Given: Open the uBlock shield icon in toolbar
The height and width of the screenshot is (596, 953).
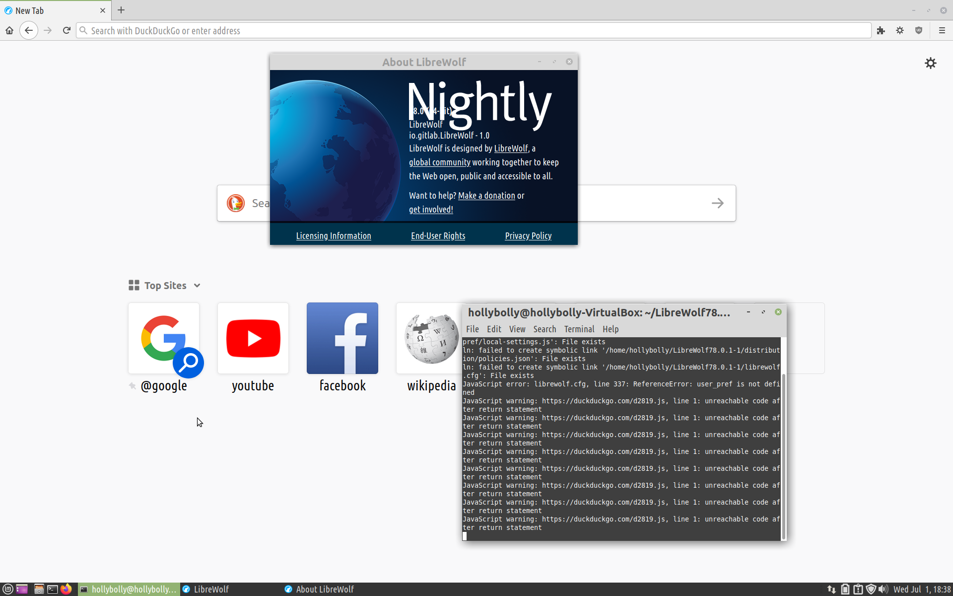Looking at the screenshot, I should [x=919, y=31].
